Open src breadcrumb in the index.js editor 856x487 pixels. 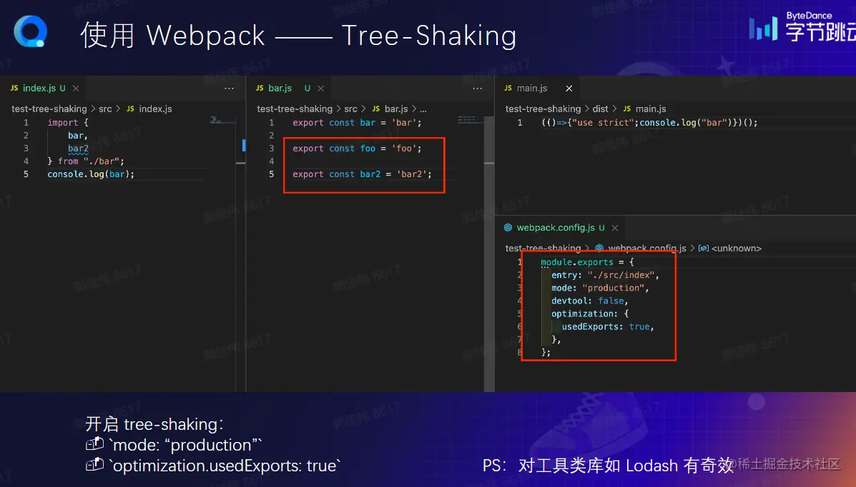(105, 109)
